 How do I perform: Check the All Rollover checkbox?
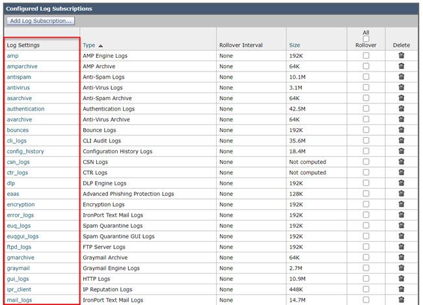366,39
